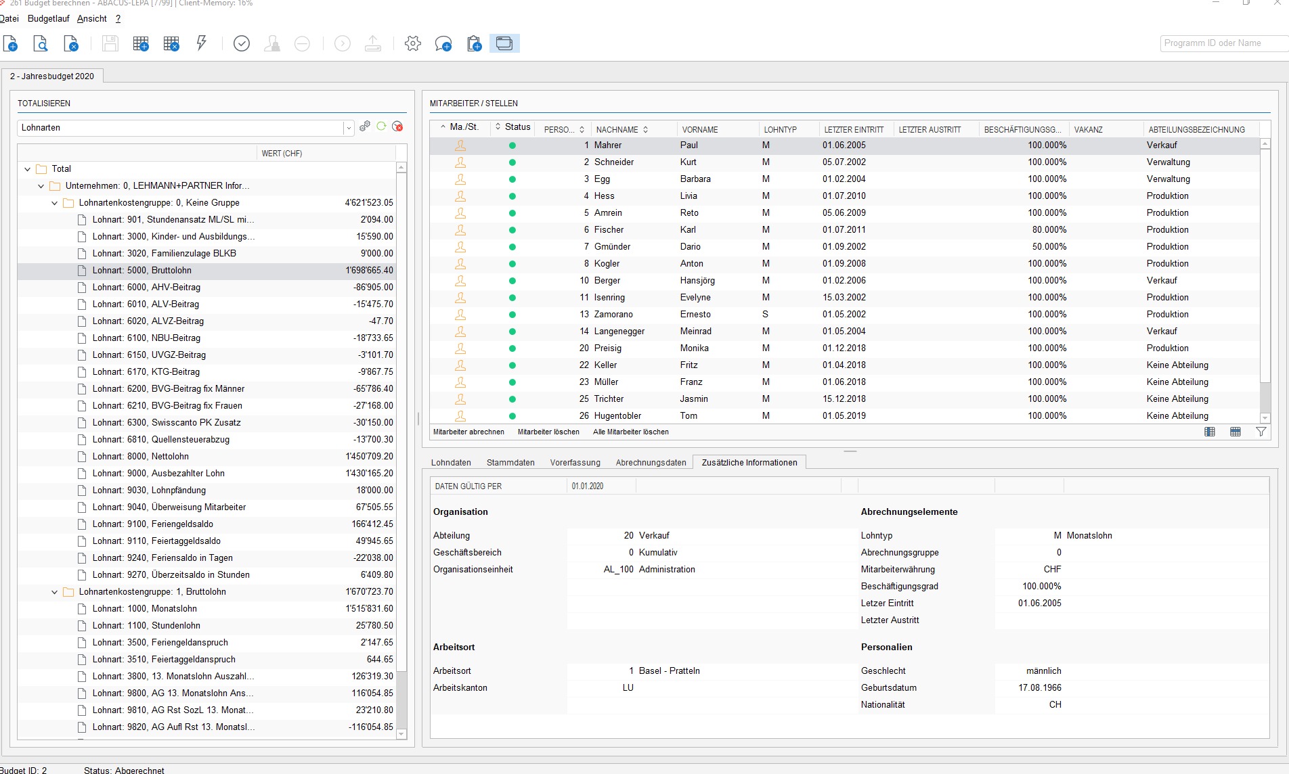Screen dimensions: 1289x774
Task: Switch to the Voreingabe Vorerfassung tab
Action: tap(575, 463)
